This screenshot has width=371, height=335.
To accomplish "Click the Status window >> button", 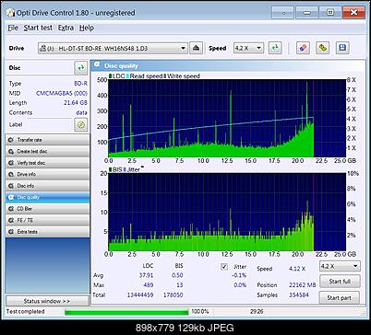I will [47, 301].
